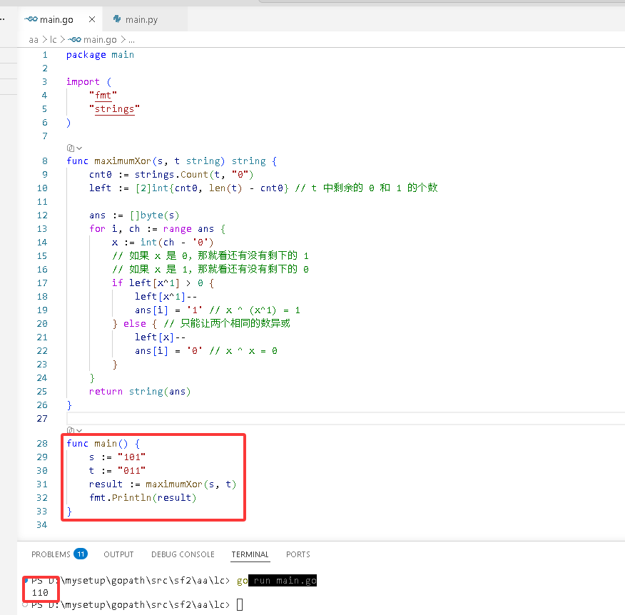Expand code lens chevron above func main
The height and width of the screenshot is (615, 625).
point(79,430)
